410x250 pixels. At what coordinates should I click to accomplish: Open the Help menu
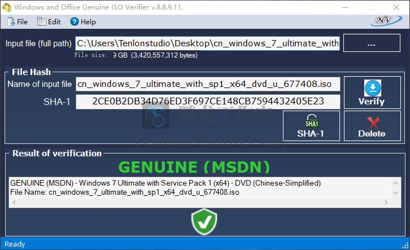(83, 21)
